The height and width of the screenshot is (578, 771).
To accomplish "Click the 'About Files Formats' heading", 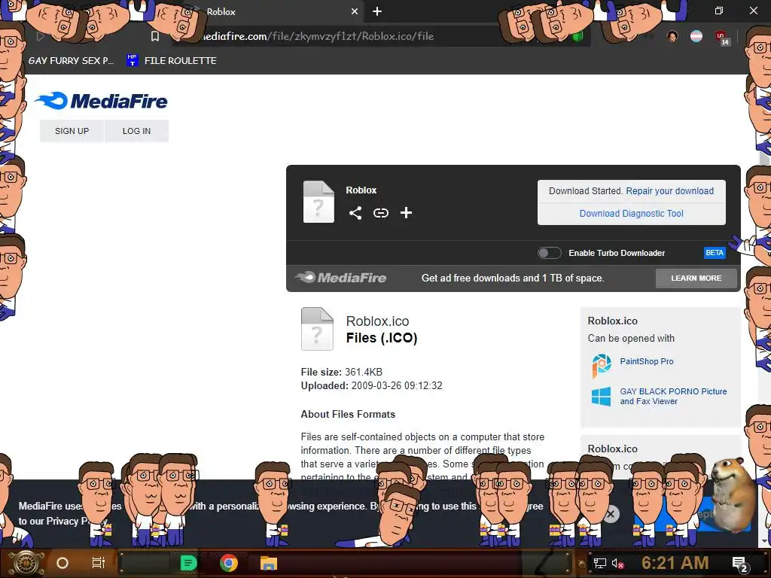I will [x=348, y=415].
